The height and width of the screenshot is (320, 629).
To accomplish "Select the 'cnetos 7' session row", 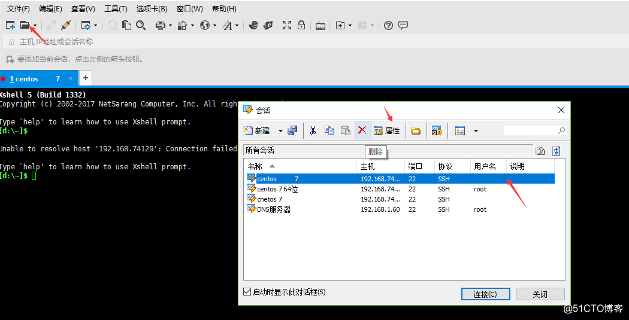I will click(399, 199).
